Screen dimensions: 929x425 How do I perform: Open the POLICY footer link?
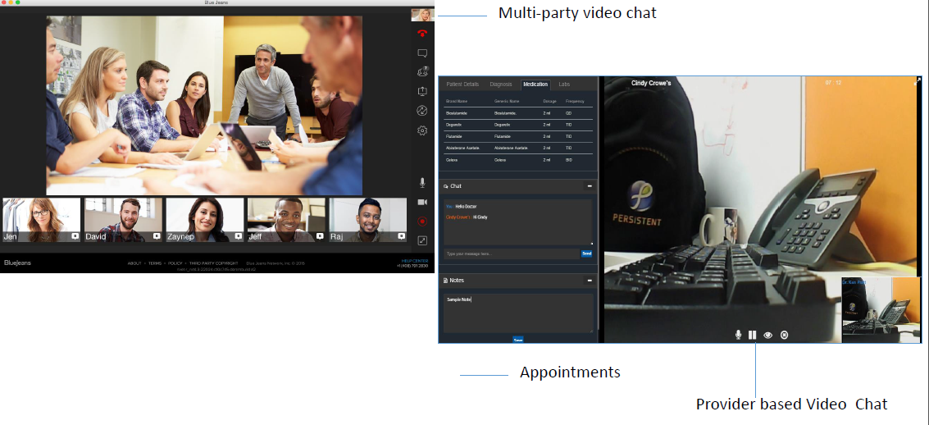175,263
